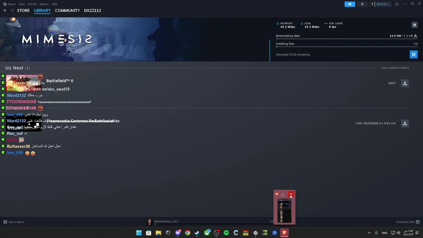Image resolution: width=423 pixels, height=238 pixels.
Task: Click the Brave browser taskbar icon
Action: point(284,233)
